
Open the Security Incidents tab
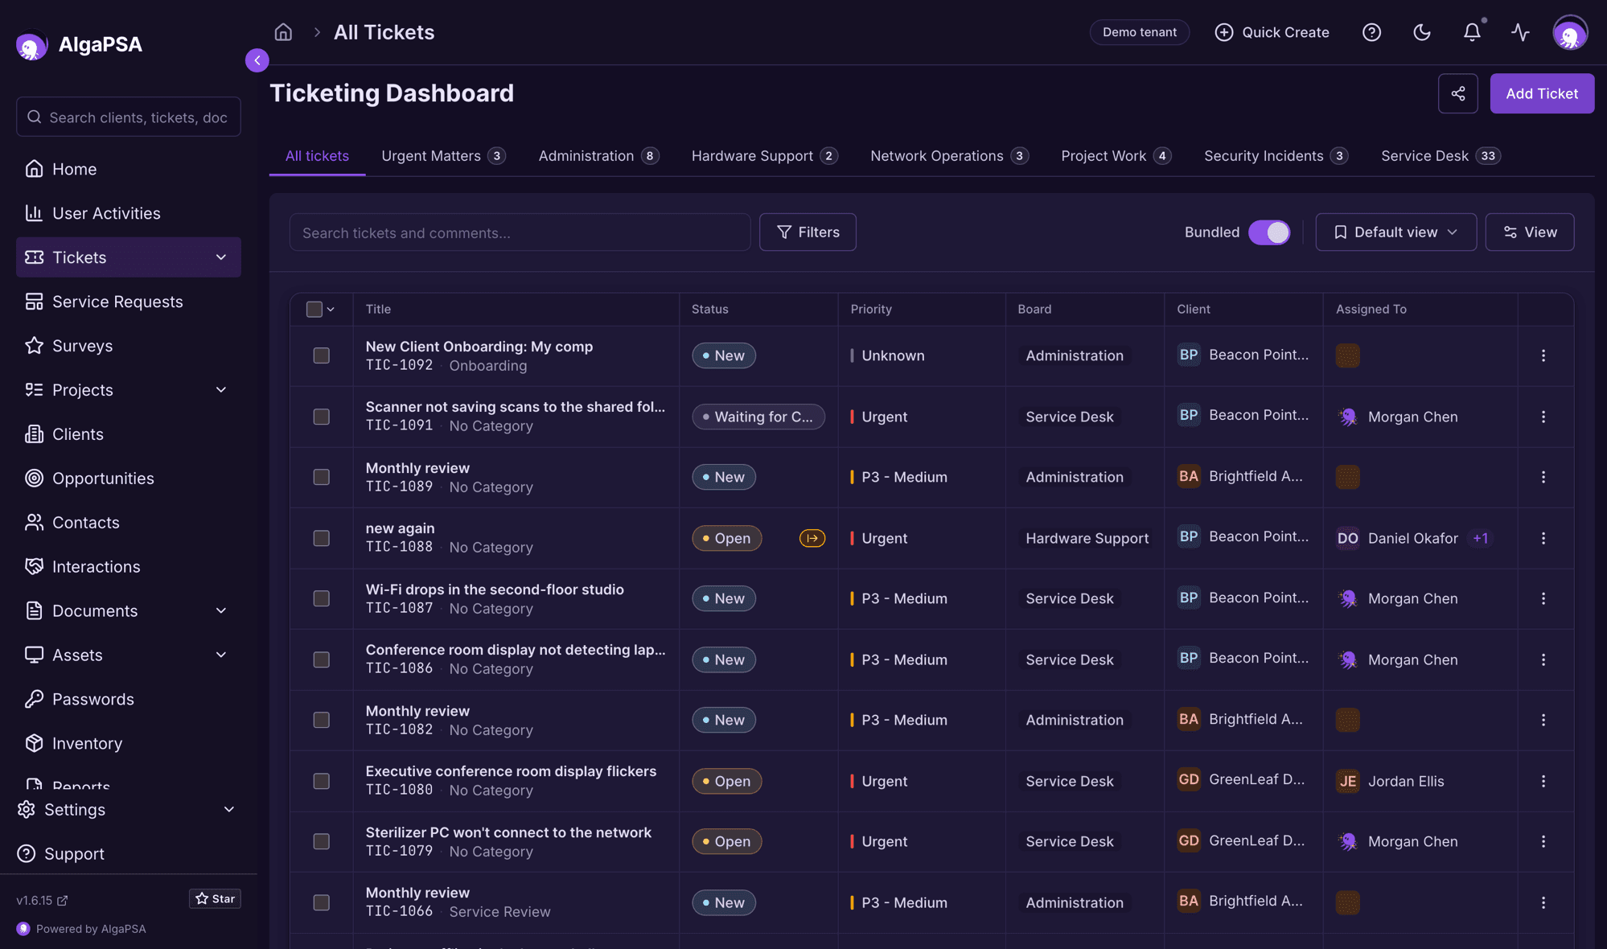pos(1276,156)
